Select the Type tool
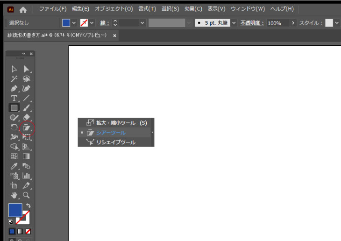Screen dimensions: 341x241 [x=14, y=98]
